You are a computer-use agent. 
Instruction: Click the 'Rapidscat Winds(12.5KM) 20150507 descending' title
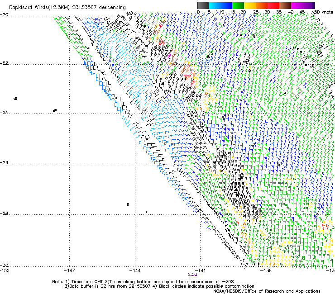pyautogui.click(x=67, y=8)
